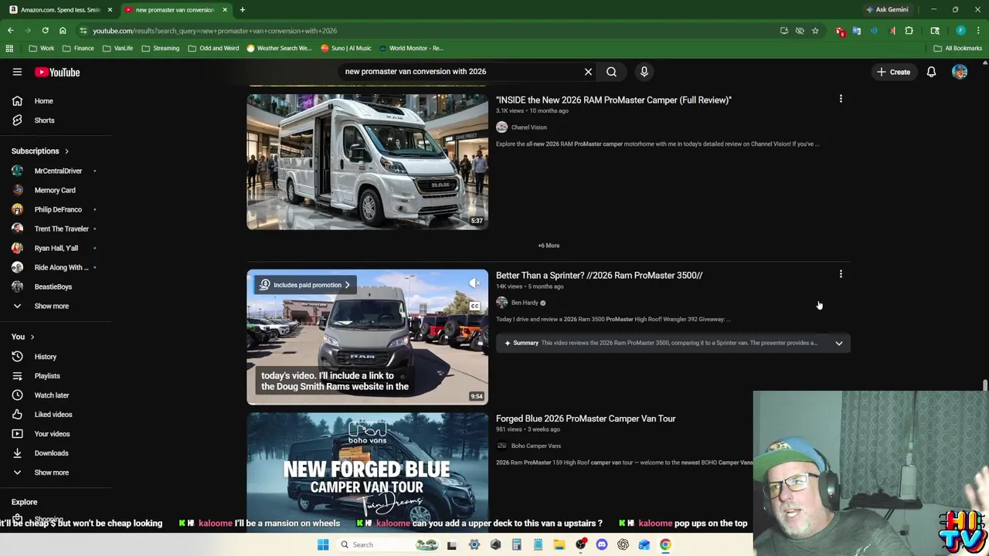Click the magnifier search button
Screen dimensions: 989x556
(x=611, y=72)
